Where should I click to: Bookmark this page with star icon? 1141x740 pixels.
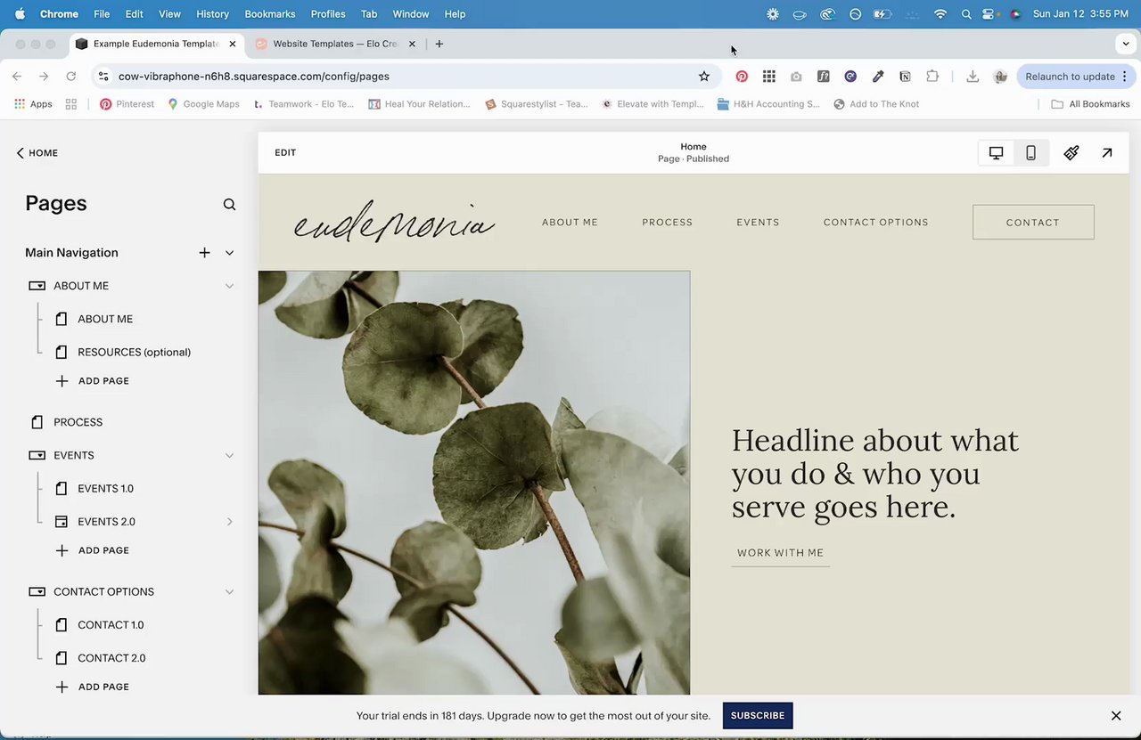(x=704, y=77)
